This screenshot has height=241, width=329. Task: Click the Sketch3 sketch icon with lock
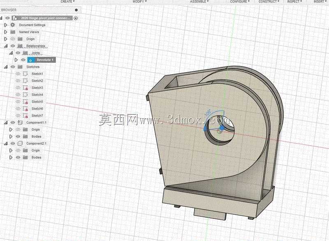tap(25, 88)
